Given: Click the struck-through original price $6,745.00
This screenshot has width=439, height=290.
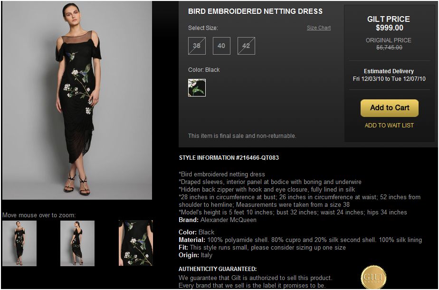Looking at the screenshot, I should point(389,48).
